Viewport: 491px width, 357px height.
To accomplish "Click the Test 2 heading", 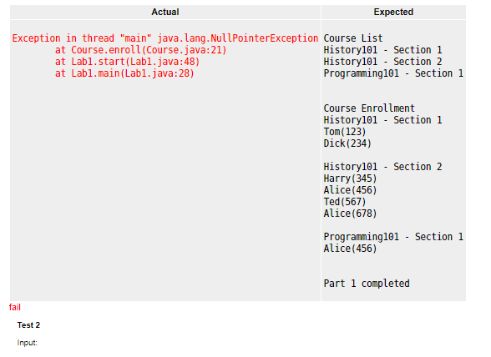I will click(x=28, y=325).
